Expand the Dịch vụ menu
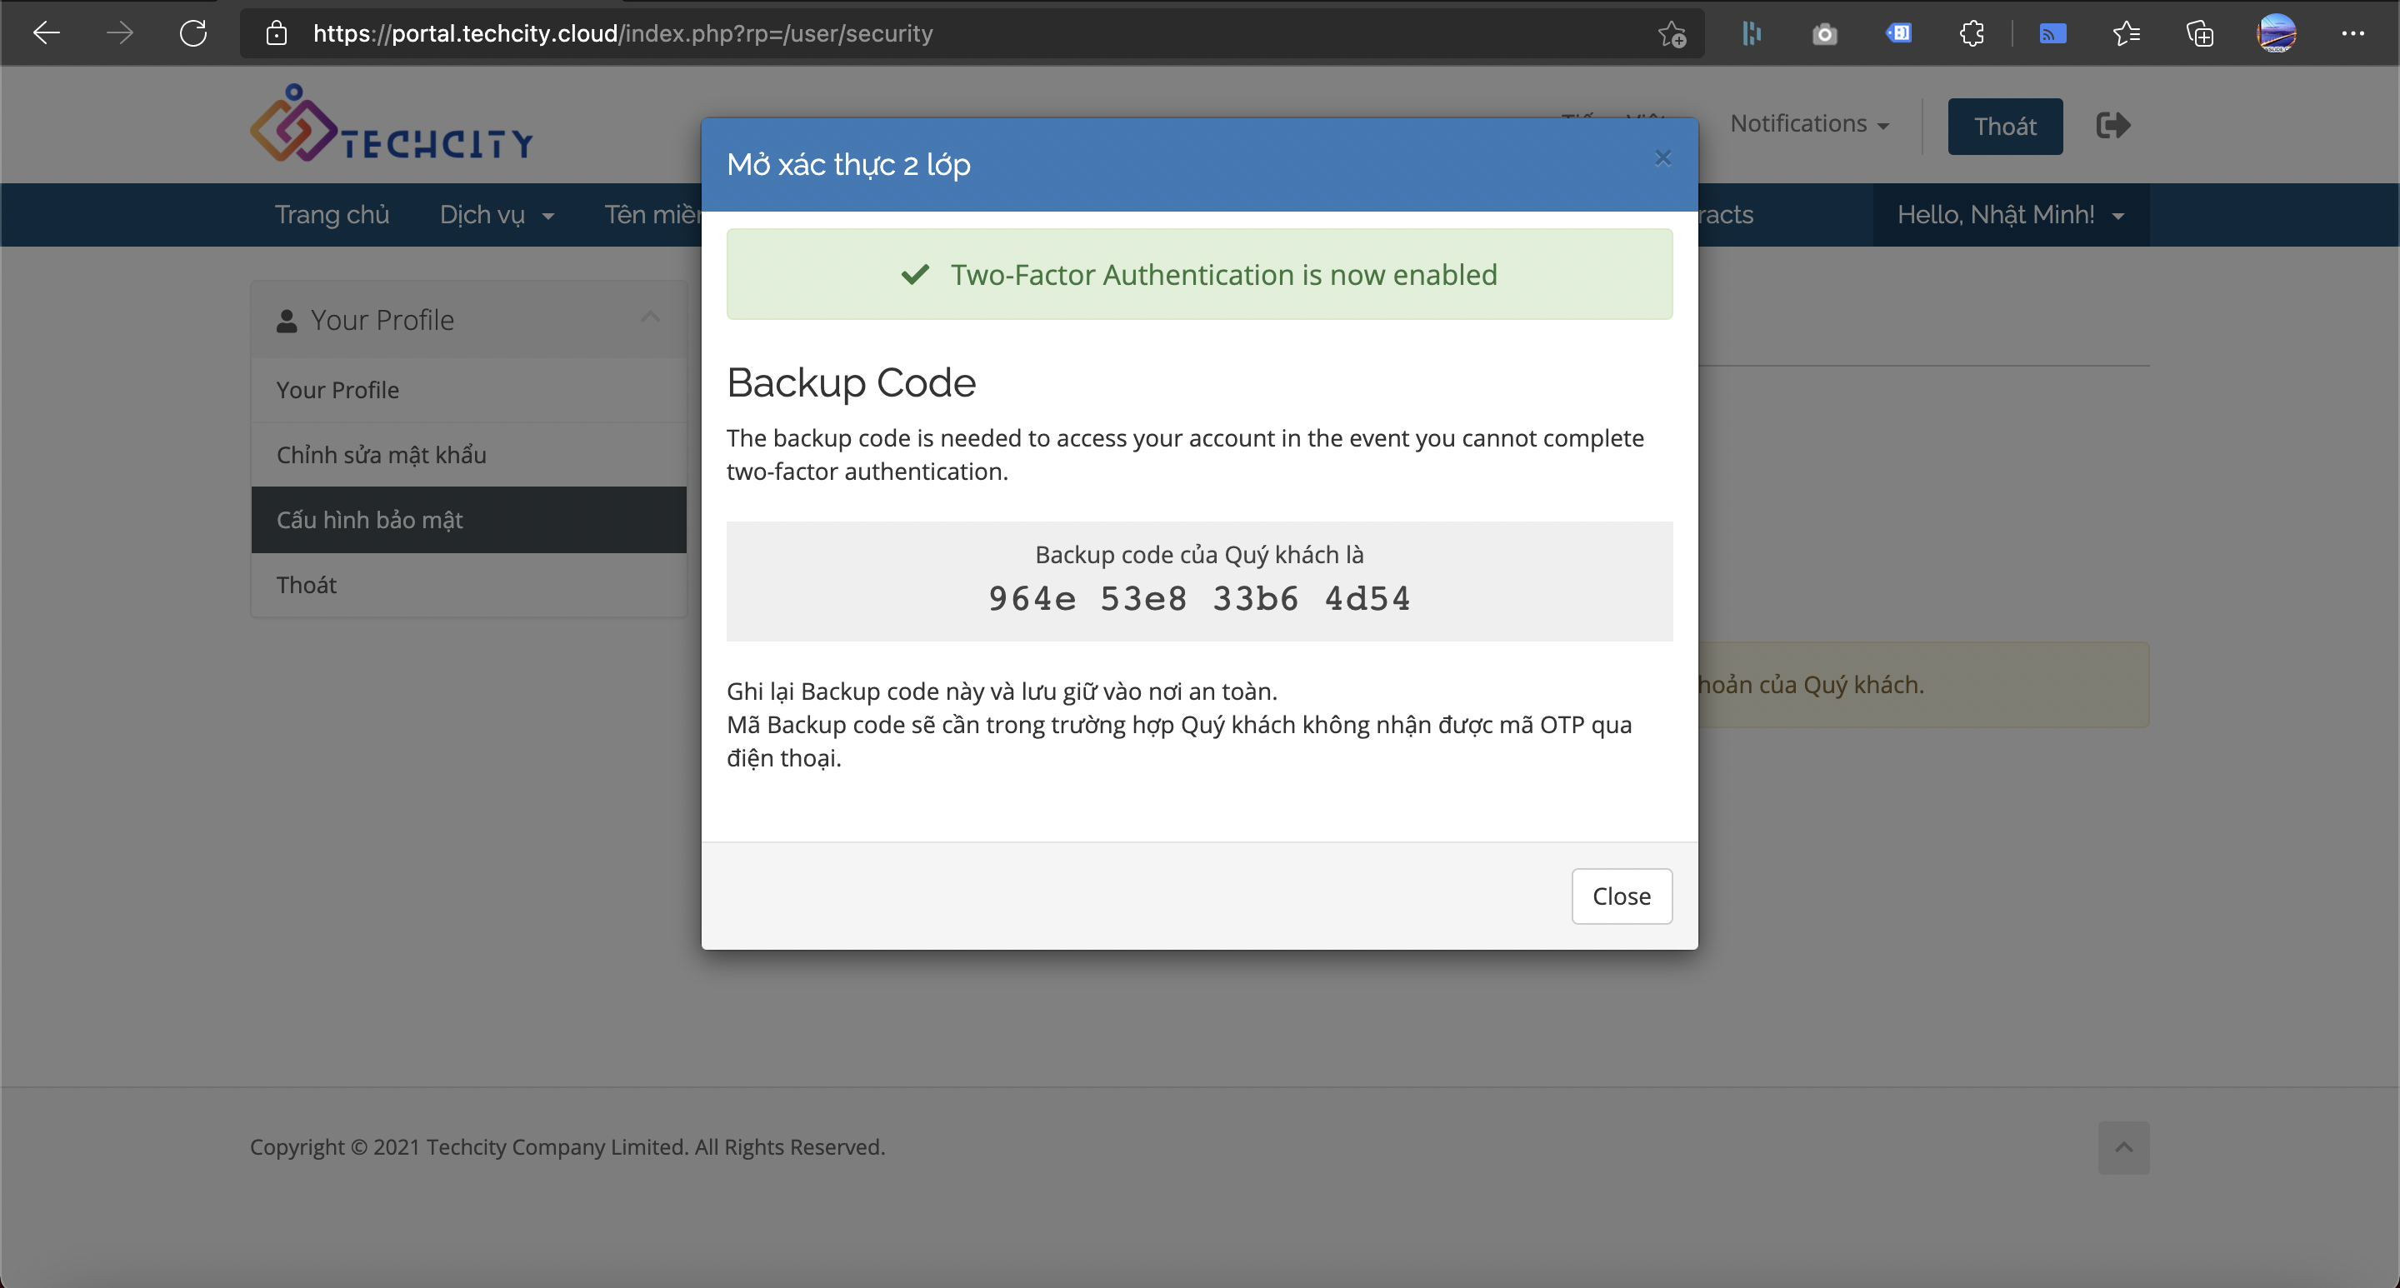2400x1288 pixels. tap(497, 215)
